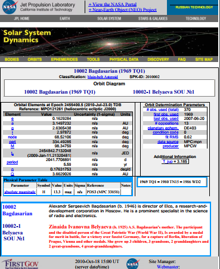
Task: Click the period element link
Action: tap(13, 162)
